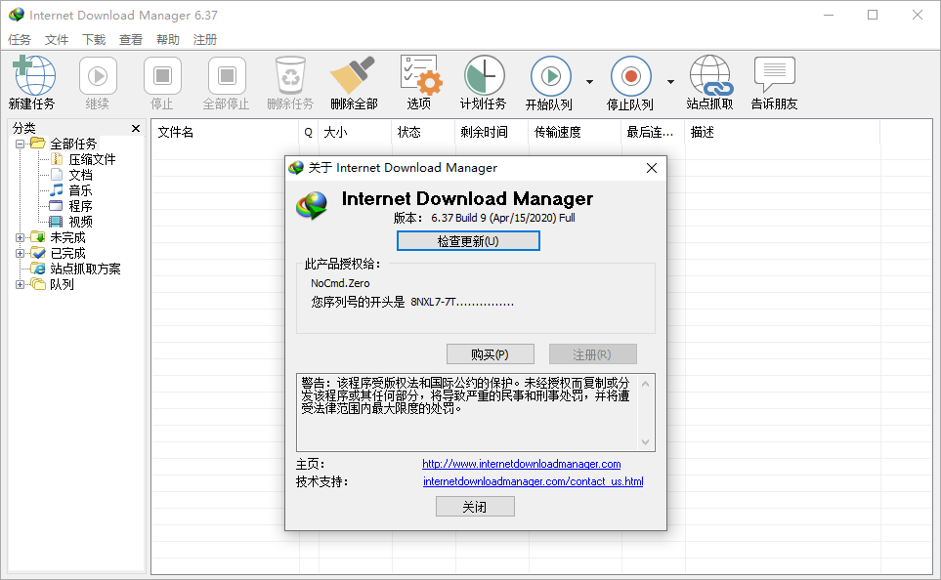Click the NoCmd.Zero licensee name text

tap(340, 283)
